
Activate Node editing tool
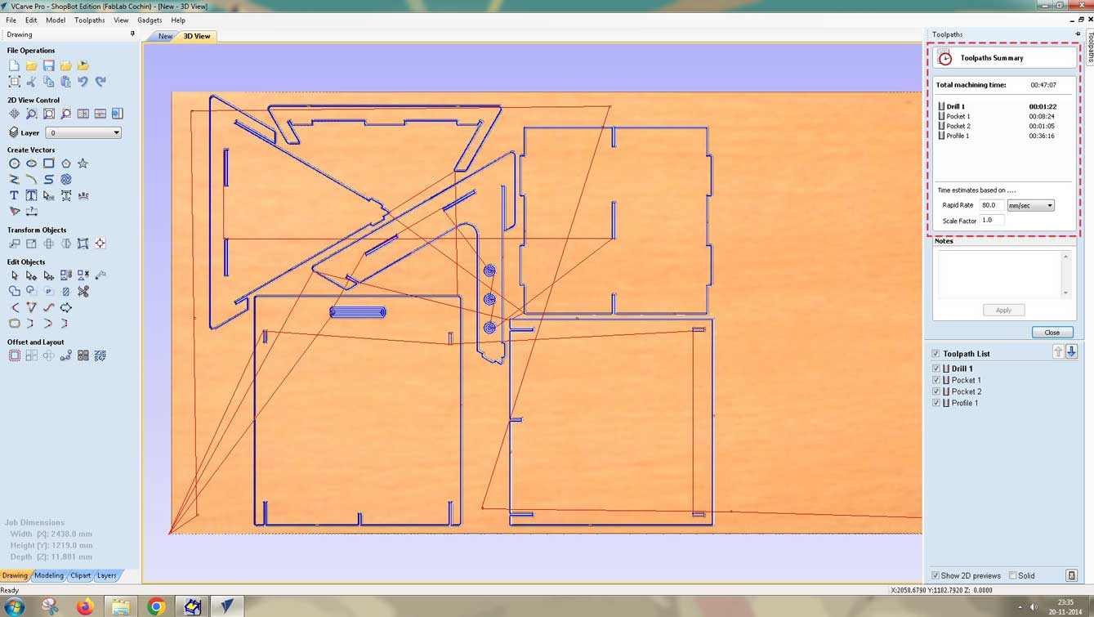31,275
